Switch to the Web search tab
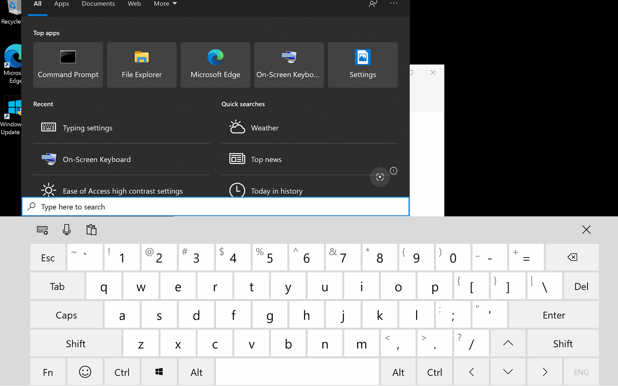 [134, 4]
